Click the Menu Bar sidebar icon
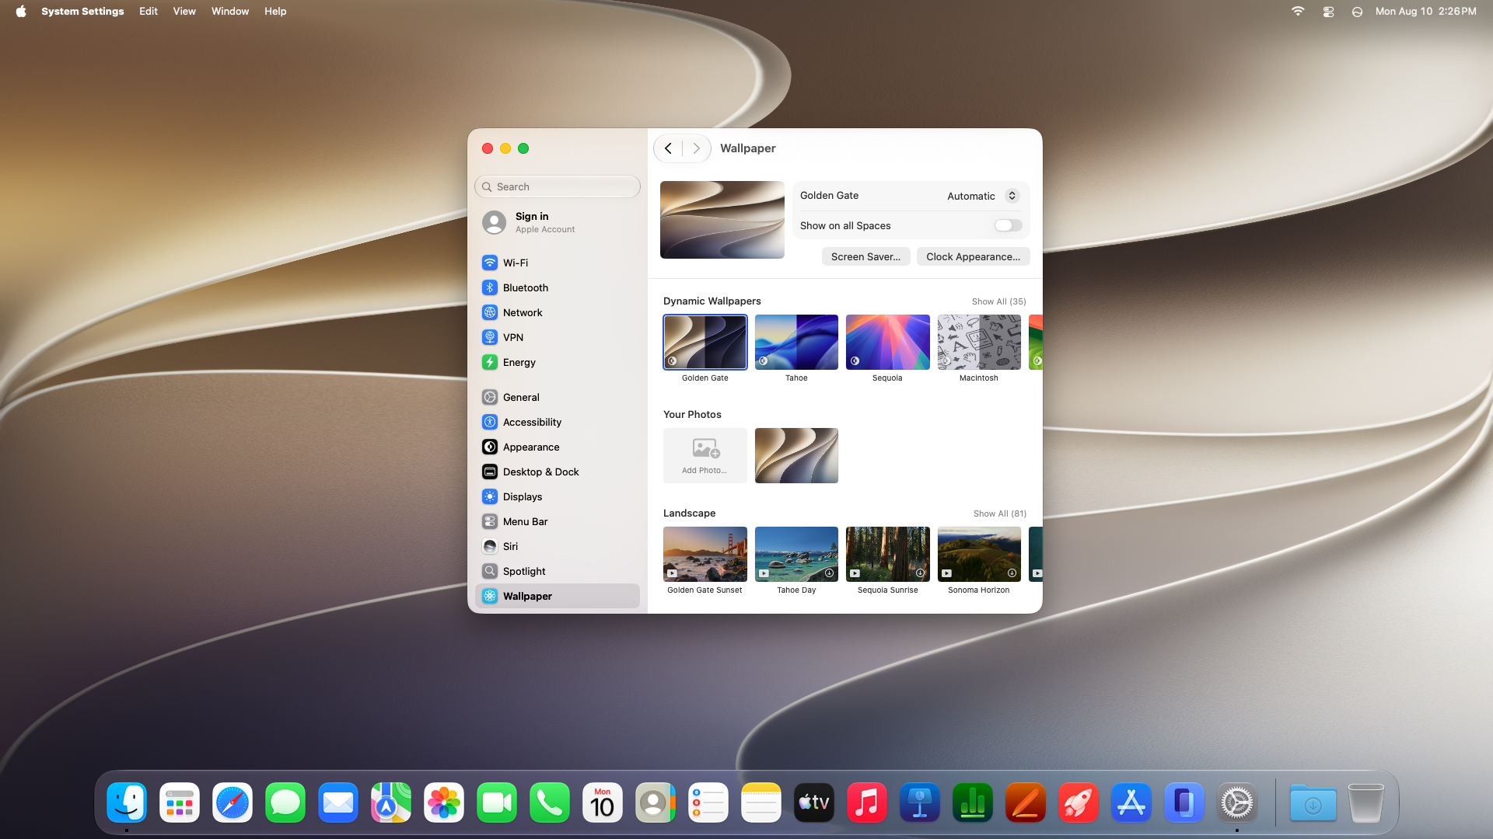Image resolution: width=1493 pixels, height=839 pixels. pos(490,521)
